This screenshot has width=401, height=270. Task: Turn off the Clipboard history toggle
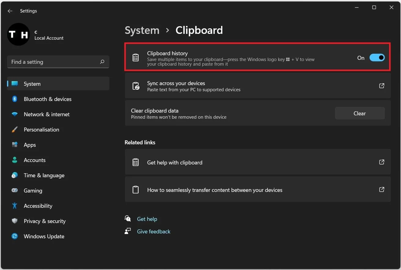(377, 58)
